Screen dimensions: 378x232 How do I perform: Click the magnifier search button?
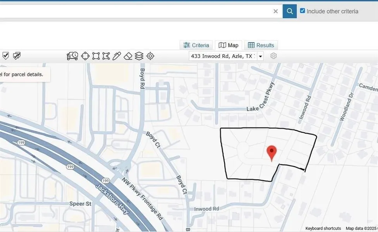(289, 11)
